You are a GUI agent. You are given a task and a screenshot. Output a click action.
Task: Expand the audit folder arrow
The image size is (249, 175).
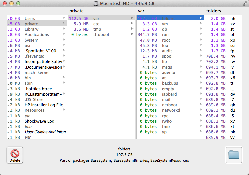201,50
